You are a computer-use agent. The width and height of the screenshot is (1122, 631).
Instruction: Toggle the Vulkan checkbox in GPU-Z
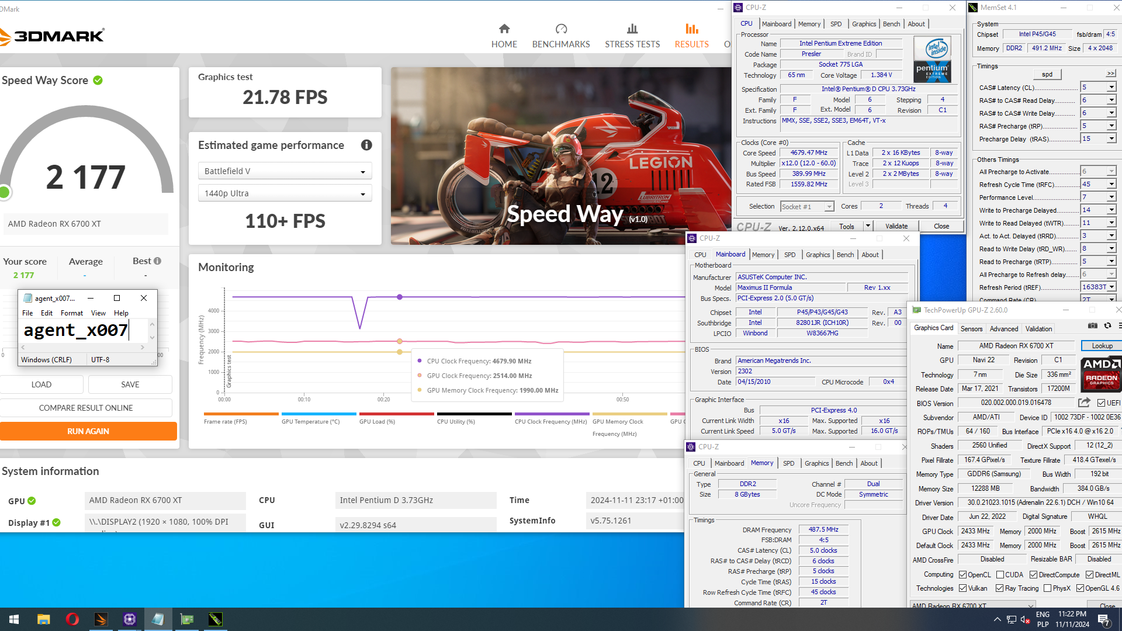tap(963, 588)
